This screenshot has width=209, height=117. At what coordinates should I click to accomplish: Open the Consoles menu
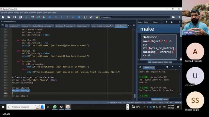point(33,13)
